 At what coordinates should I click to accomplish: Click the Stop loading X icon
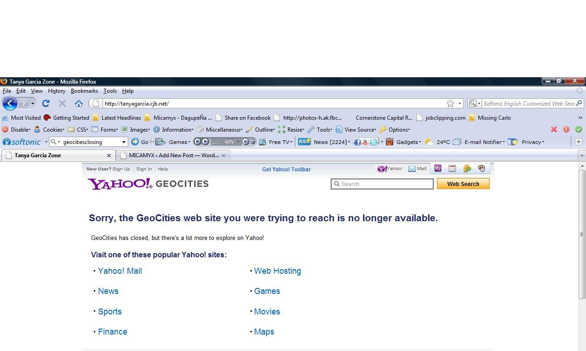pos(62,103)
